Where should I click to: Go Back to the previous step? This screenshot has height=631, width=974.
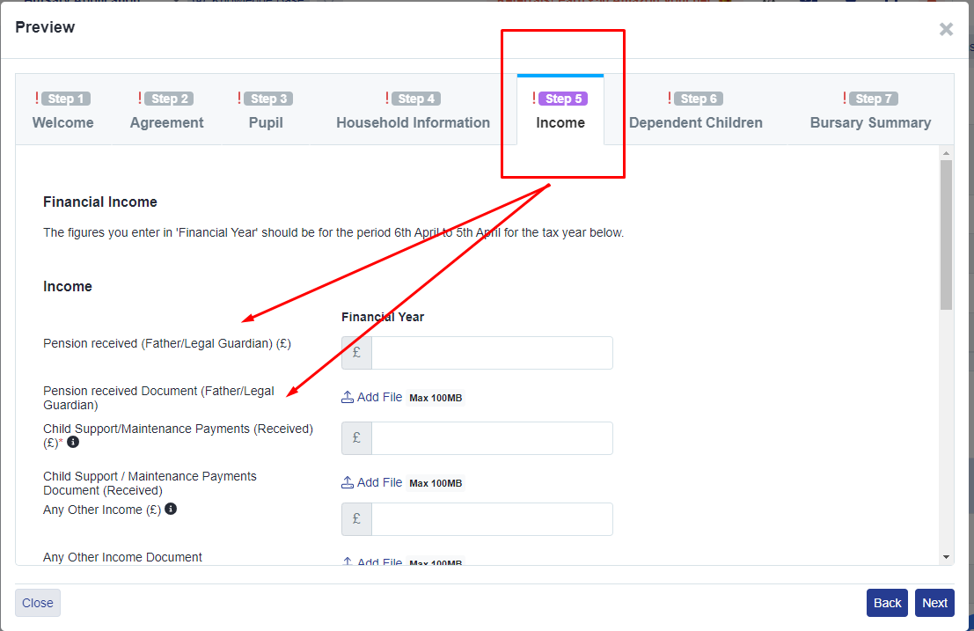pos(887,603)
